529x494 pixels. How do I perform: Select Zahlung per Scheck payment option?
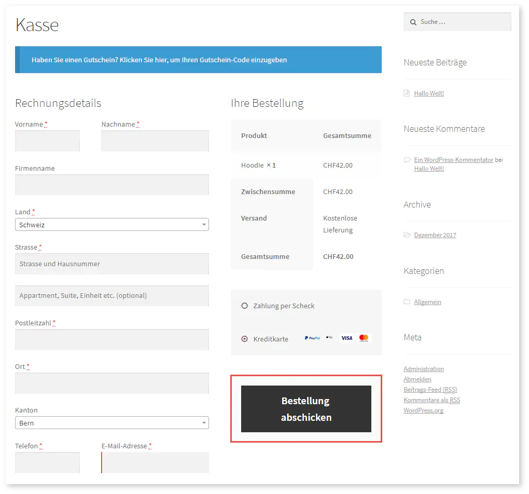coord(245,306)
